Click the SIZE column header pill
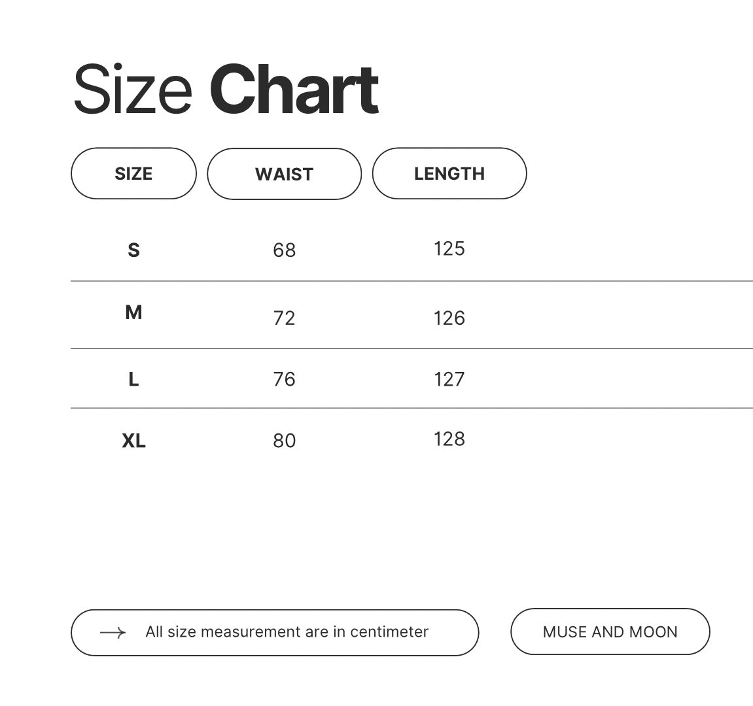The width and height of the screenshot is (753, 706). 133,174
